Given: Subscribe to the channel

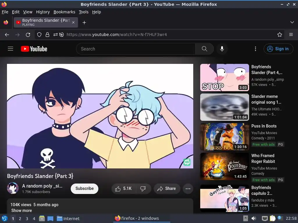Looking at the screenshot, I should point(85,188).
